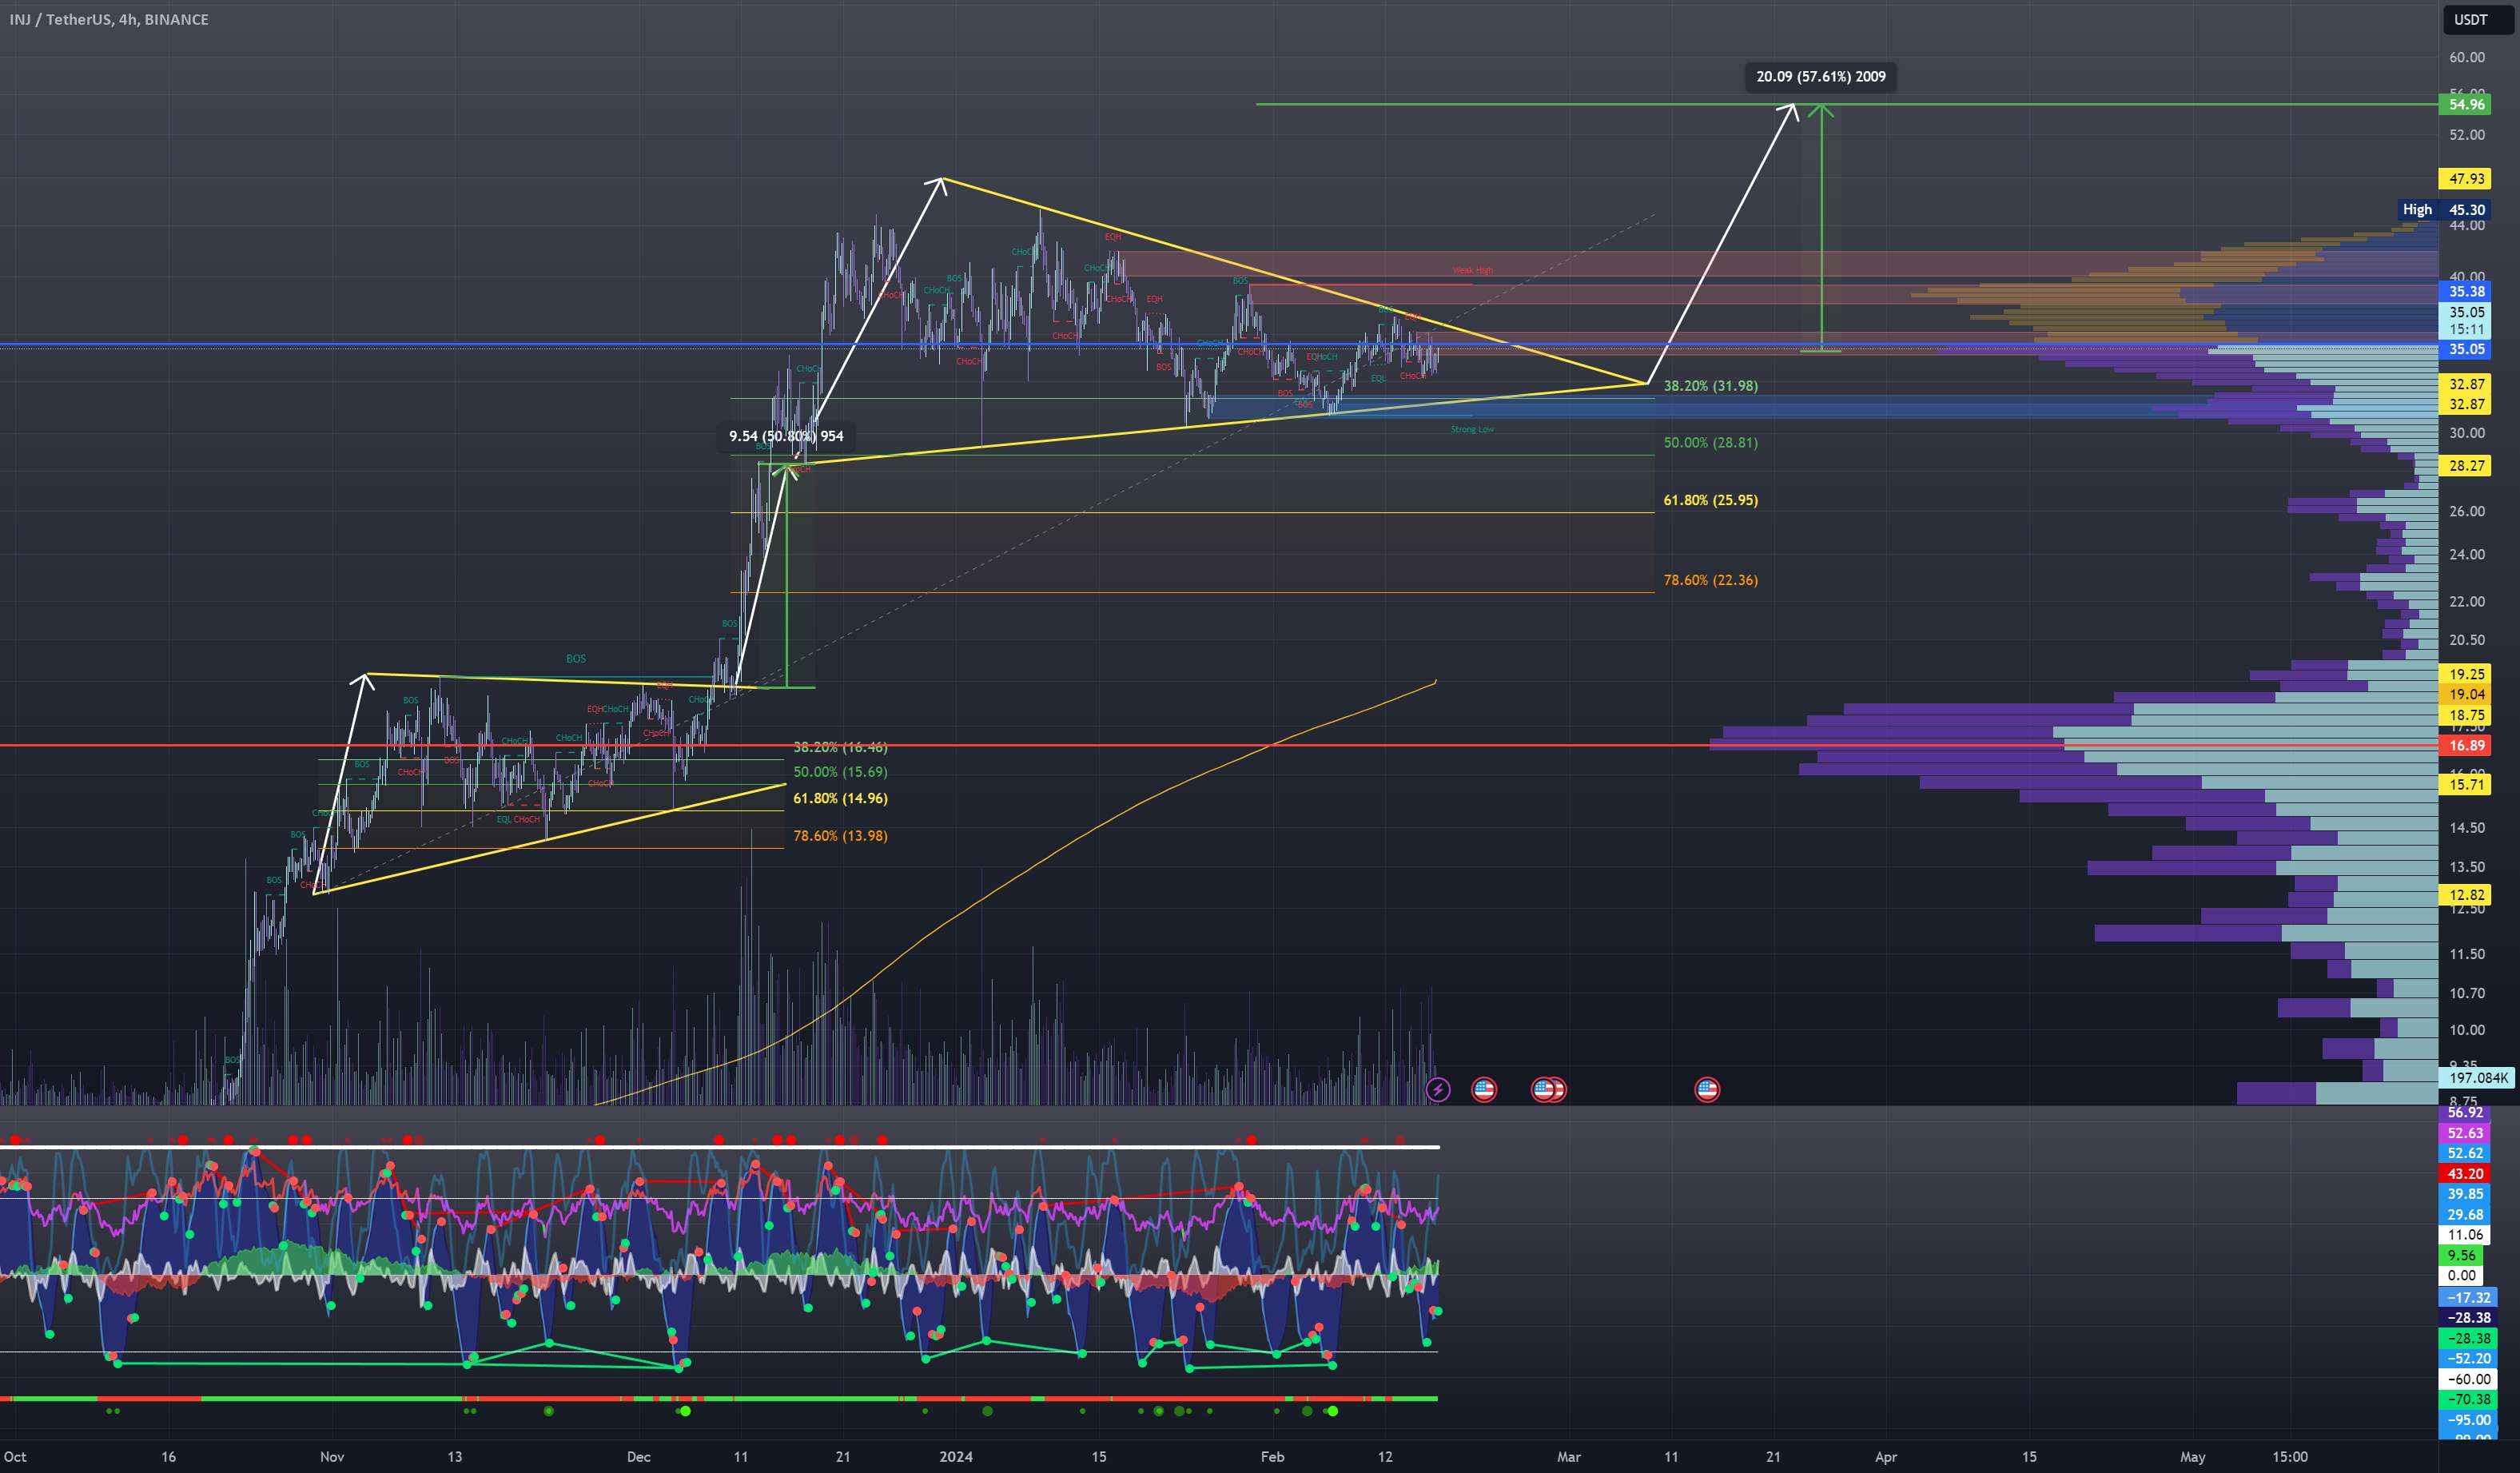Click the 197.084K volume label
Screen dimensions: 2520x1473
(2478, 1077)
